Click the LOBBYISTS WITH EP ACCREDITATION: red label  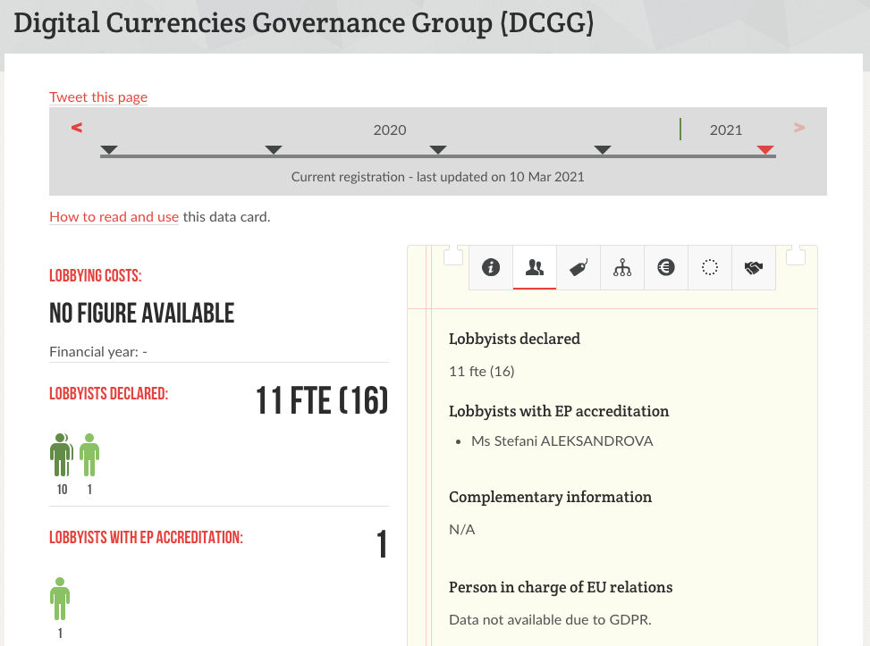tap(146, 537)
